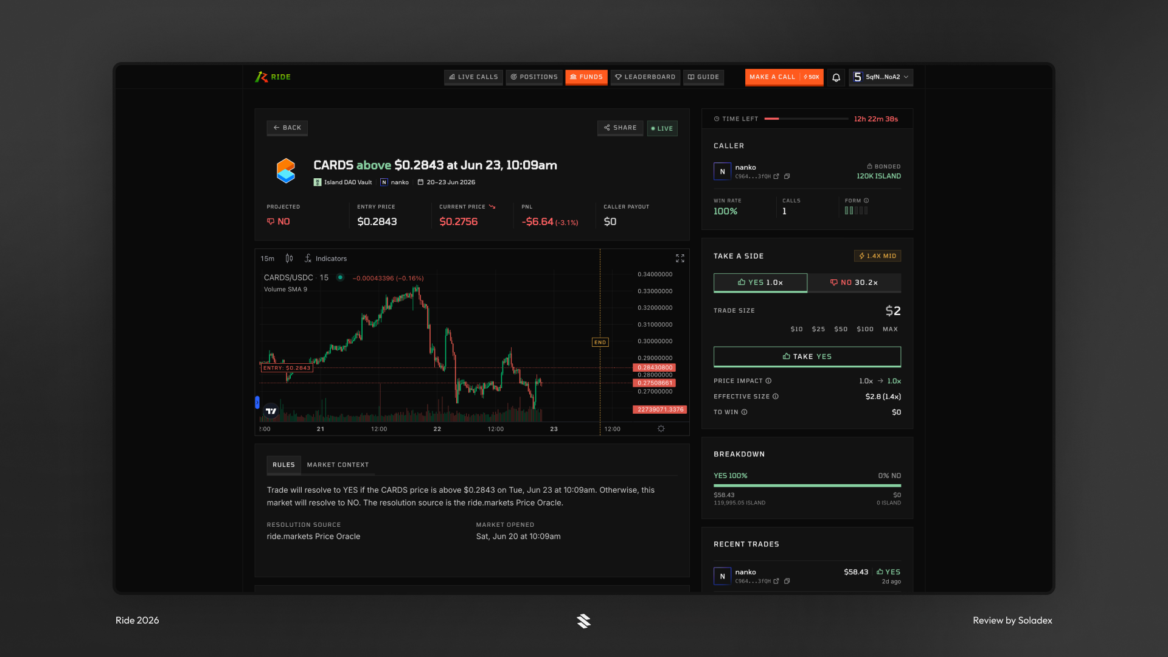Show info about caller Form
1168x657 pixels.
pyautogui.click(x=866, y=201)
